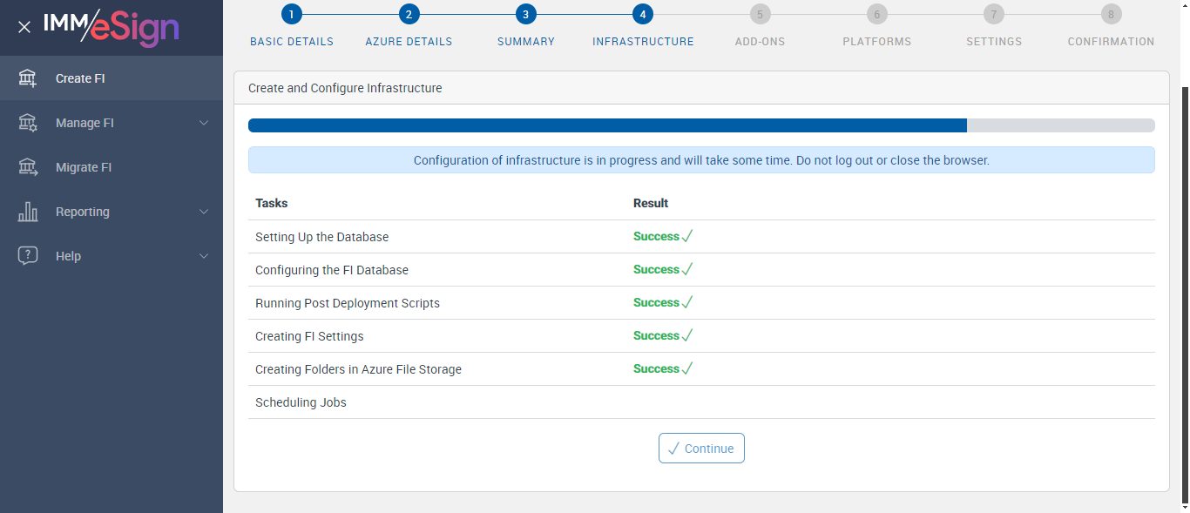Screen dimensions: 1190x513
Task: Click the BASIC DETAILS step label
Action: 292,42
